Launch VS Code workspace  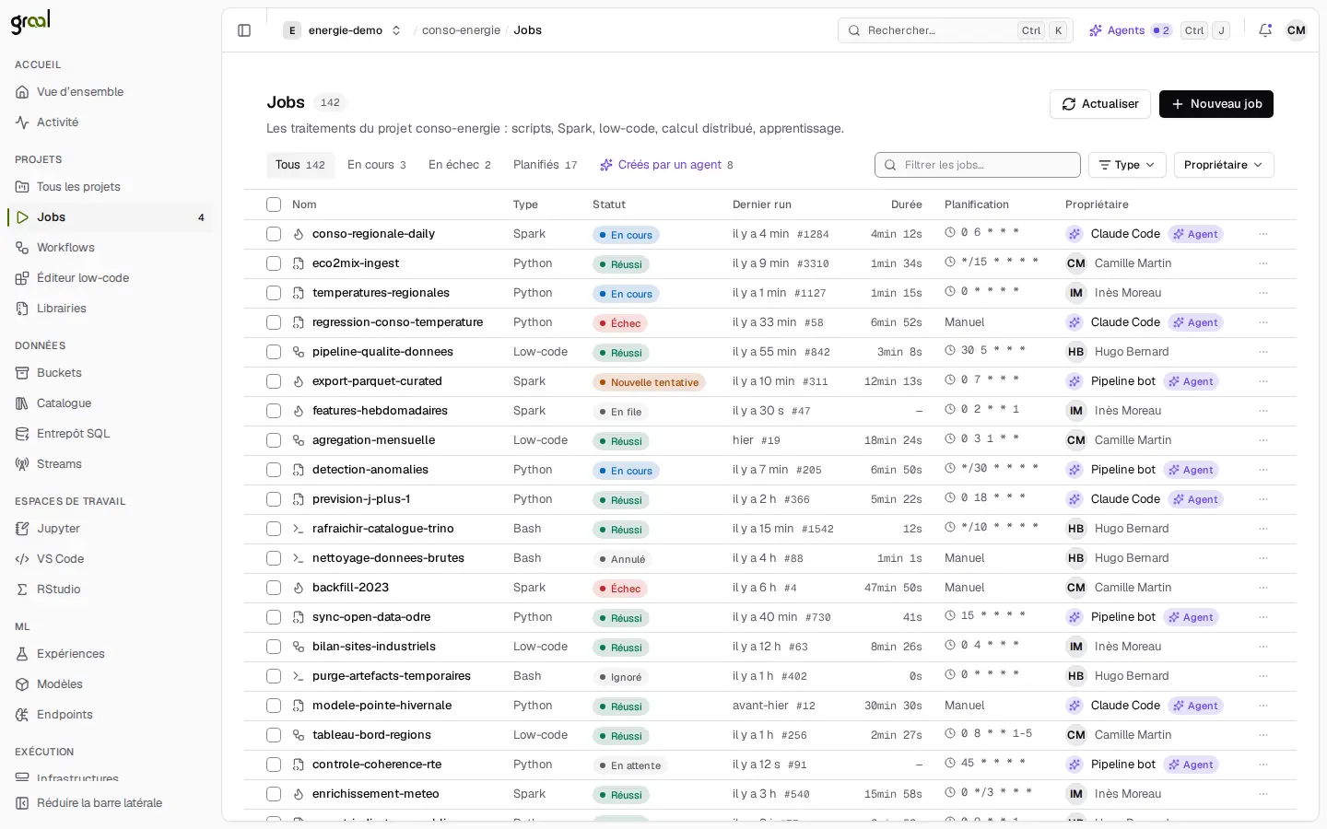[x=111, y=559]
